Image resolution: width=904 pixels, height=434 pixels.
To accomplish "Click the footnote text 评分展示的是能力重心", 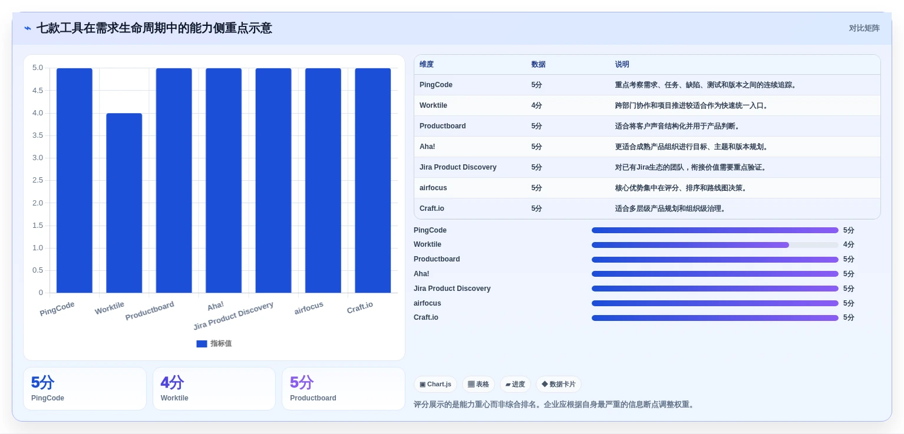I will (555, 405).
